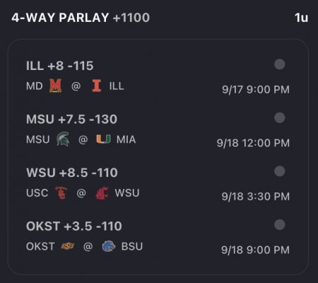Open the 4-WAY PARLAY +1100 header
Viewport: 318px width, 283px height.
81,18
